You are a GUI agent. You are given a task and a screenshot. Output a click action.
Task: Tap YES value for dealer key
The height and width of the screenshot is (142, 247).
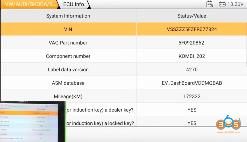coord(191,110)
